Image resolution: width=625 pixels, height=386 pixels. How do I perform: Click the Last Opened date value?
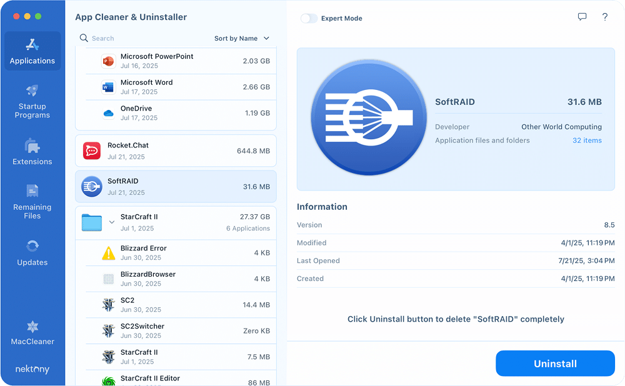click(586, 260)
